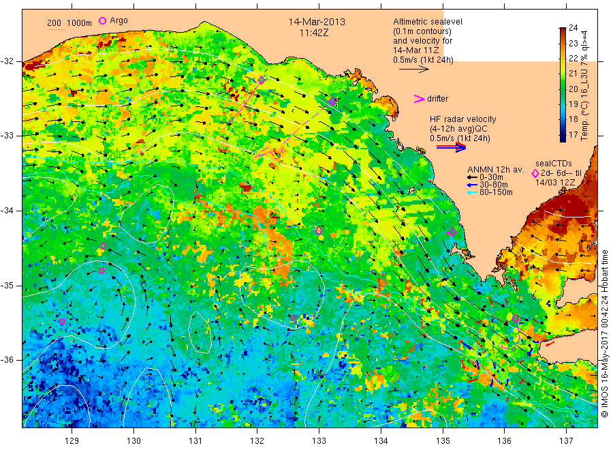Click the sealCTDs legend diamond icon

[535, 173]
